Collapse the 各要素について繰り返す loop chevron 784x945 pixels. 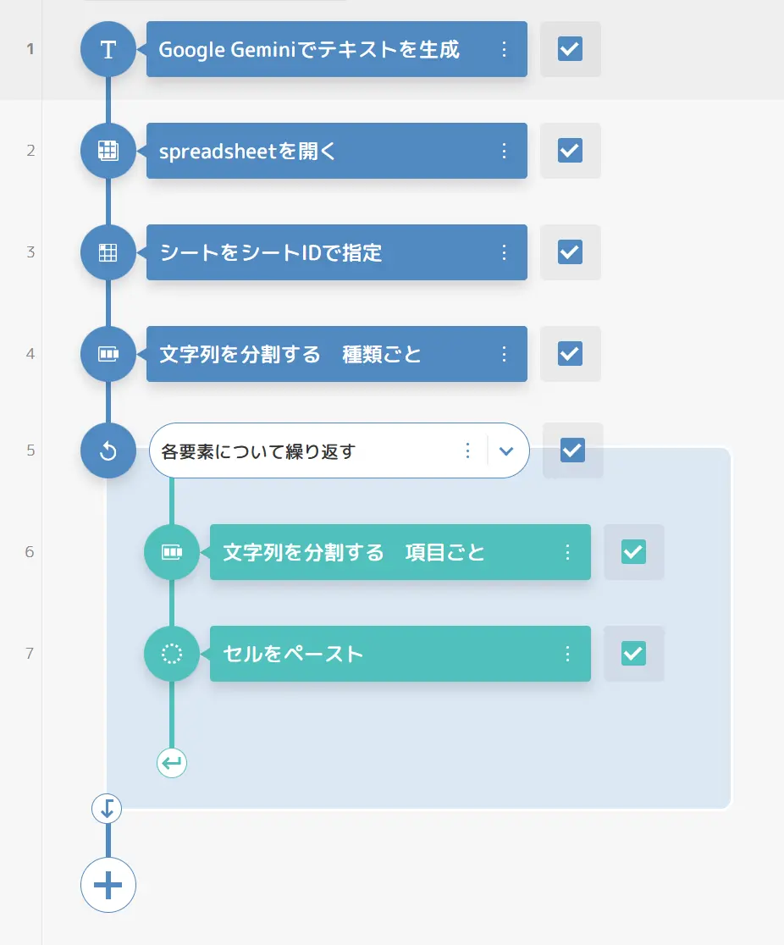point(506,450)
